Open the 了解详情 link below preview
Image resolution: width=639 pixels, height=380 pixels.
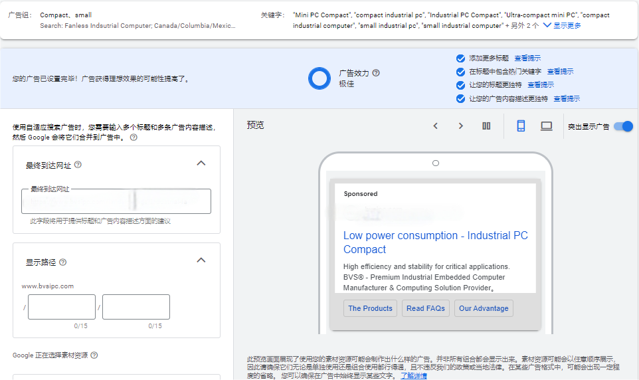pyautogui.click(x=413, y=375)
